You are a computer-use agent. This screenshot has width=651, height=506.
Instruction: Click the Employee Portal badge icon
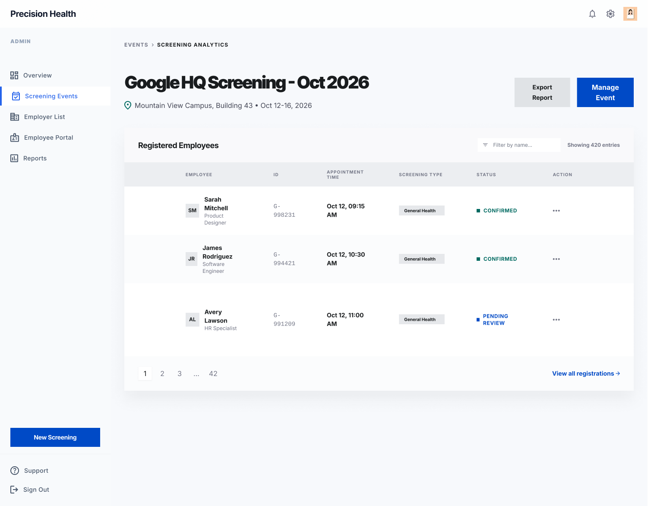[x=15, y=138]
